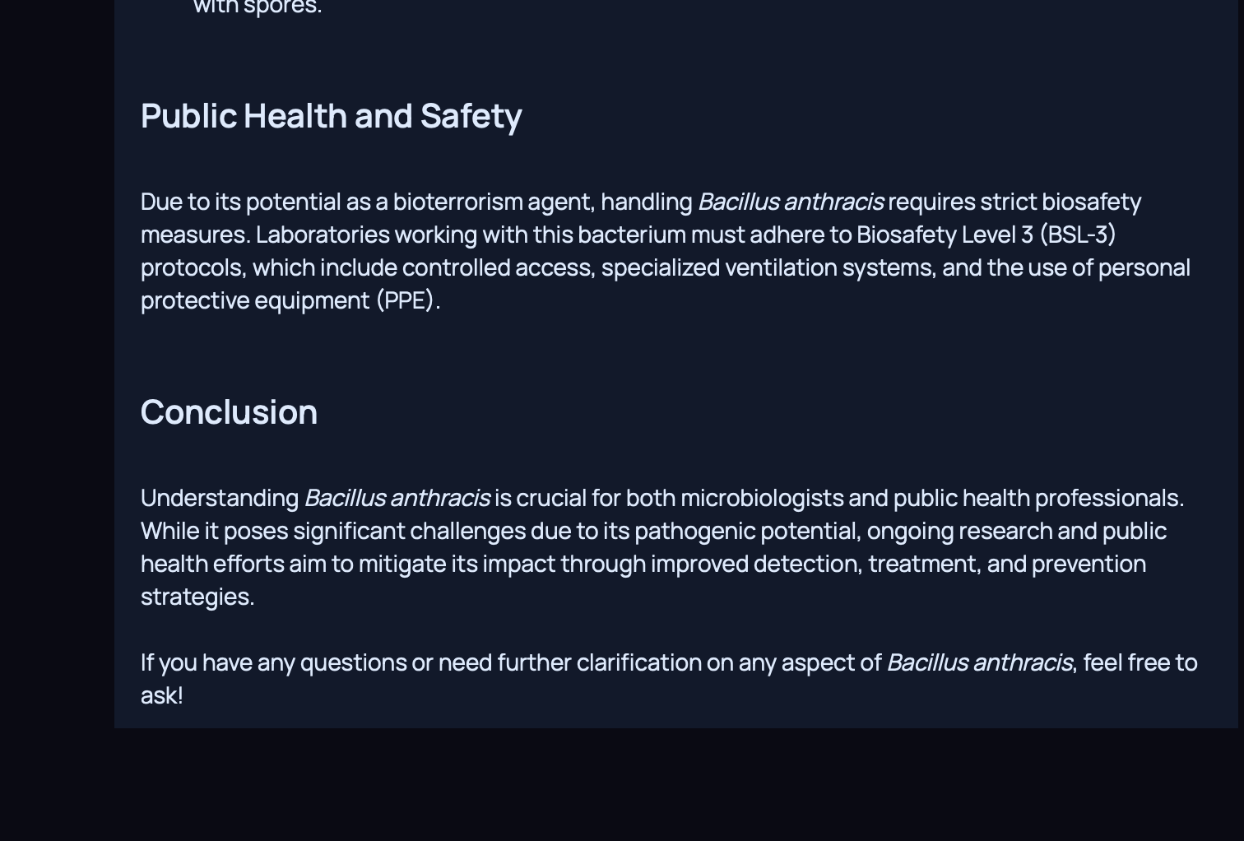Click "ask!" at the end of the message
1244x841 pixels.
[x=161, y=695]
